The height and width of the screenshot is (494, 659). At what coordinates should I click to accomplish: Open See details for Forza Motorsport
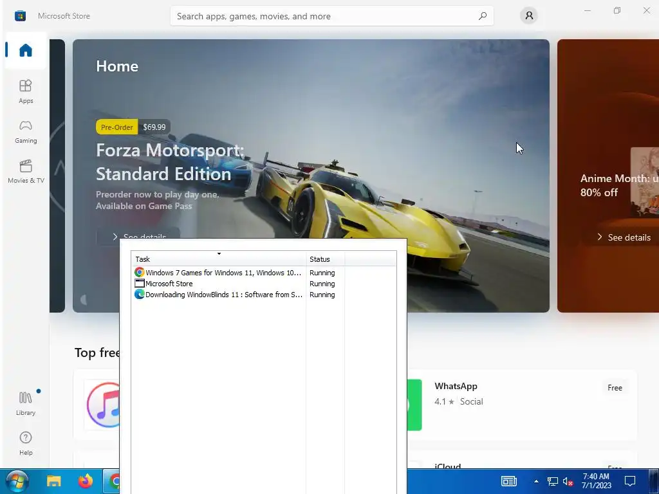click(x=139, y=237)
